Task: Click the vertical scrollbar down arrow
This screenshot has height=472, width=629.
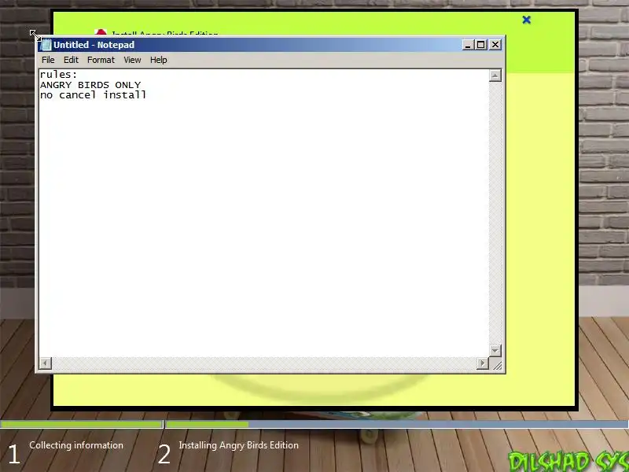Action: [495, 350]
